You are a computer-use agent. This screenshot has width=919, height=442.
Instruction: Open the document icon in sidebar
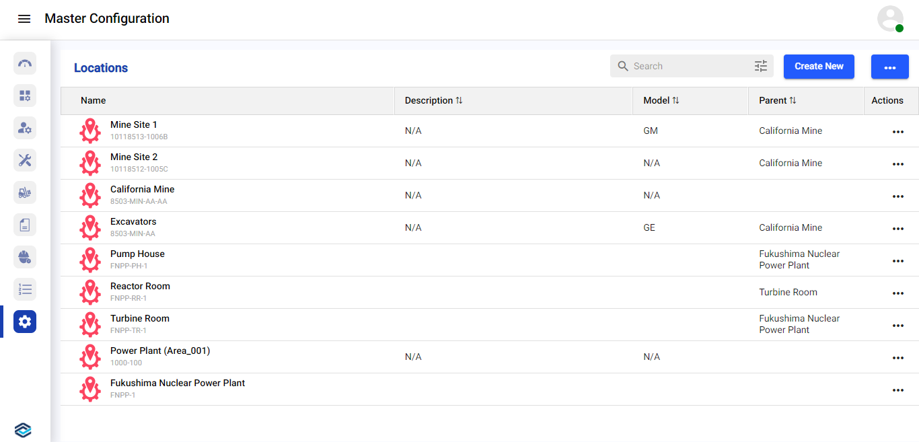25,225
